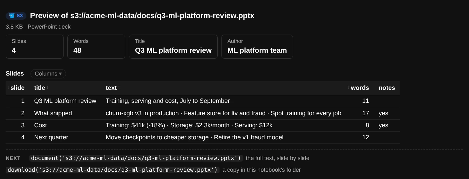Click the Words count card
The width and height of the screenshot is (469, 179).
point(96,47)
